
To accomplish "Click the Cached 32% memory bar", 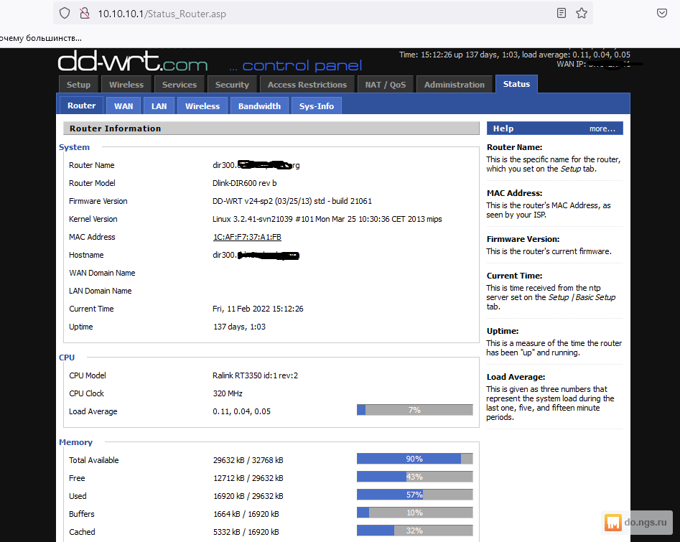I will pos(414,531).
